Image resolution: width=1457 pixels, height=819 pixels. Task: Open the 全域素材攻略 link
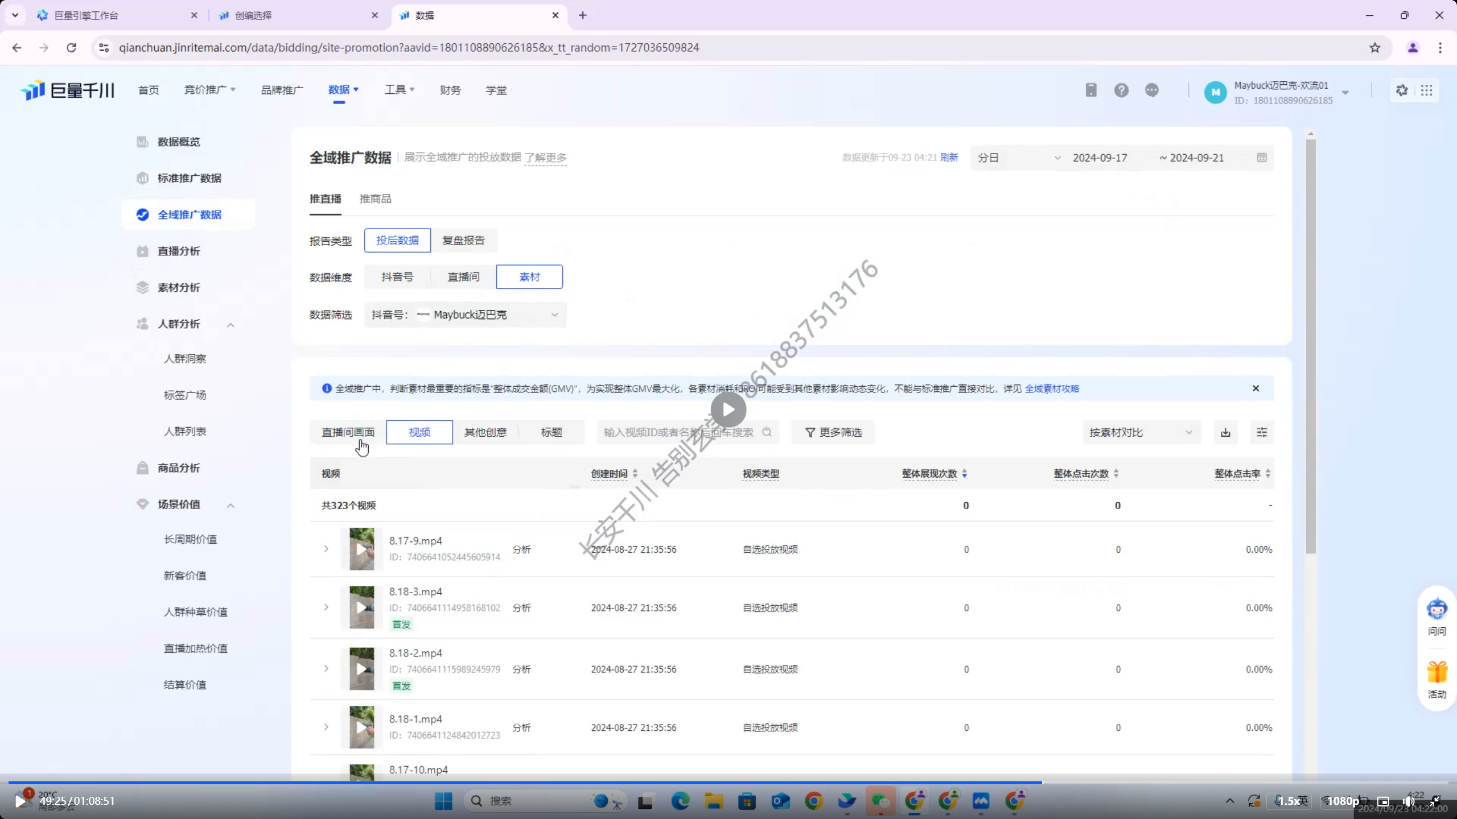click(x=1051, y=388)
